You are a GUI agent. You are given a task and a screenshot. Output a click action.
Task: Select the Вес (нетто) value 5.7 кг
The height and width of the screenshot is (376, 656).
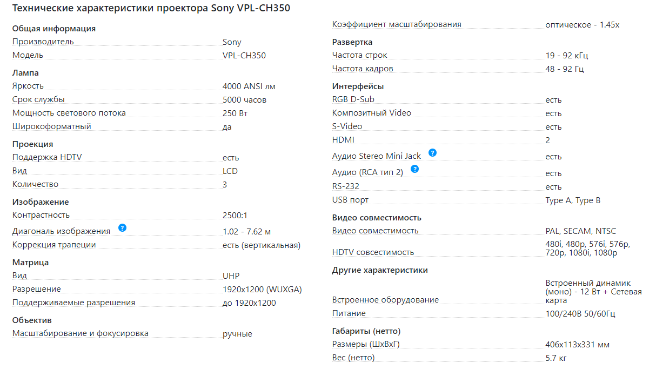(x=557, y=358)
